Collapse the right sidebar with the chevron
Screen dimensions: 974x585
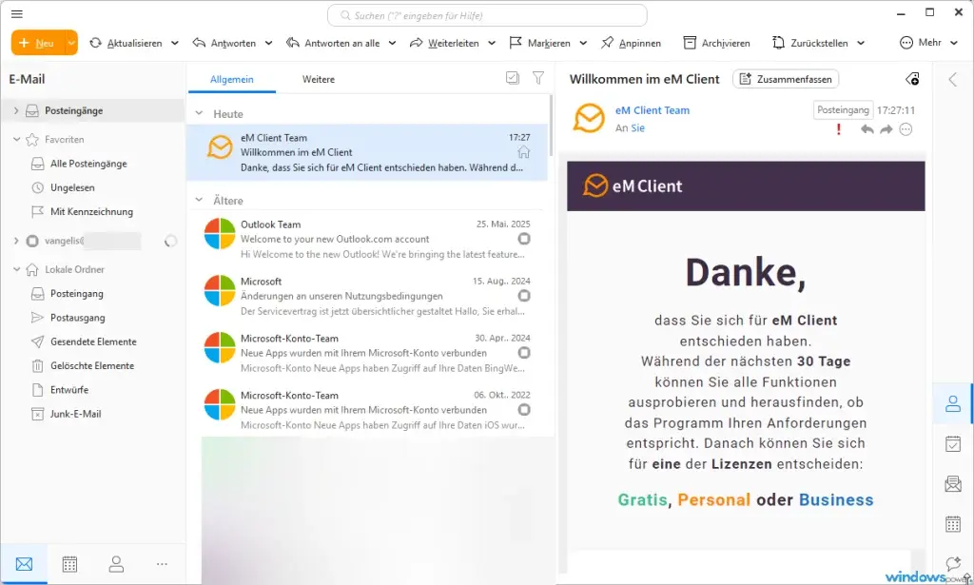click(x=953, y=79)
